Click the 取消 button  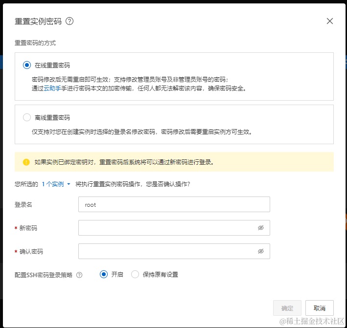pyautogui.click(x=319, y=308)
